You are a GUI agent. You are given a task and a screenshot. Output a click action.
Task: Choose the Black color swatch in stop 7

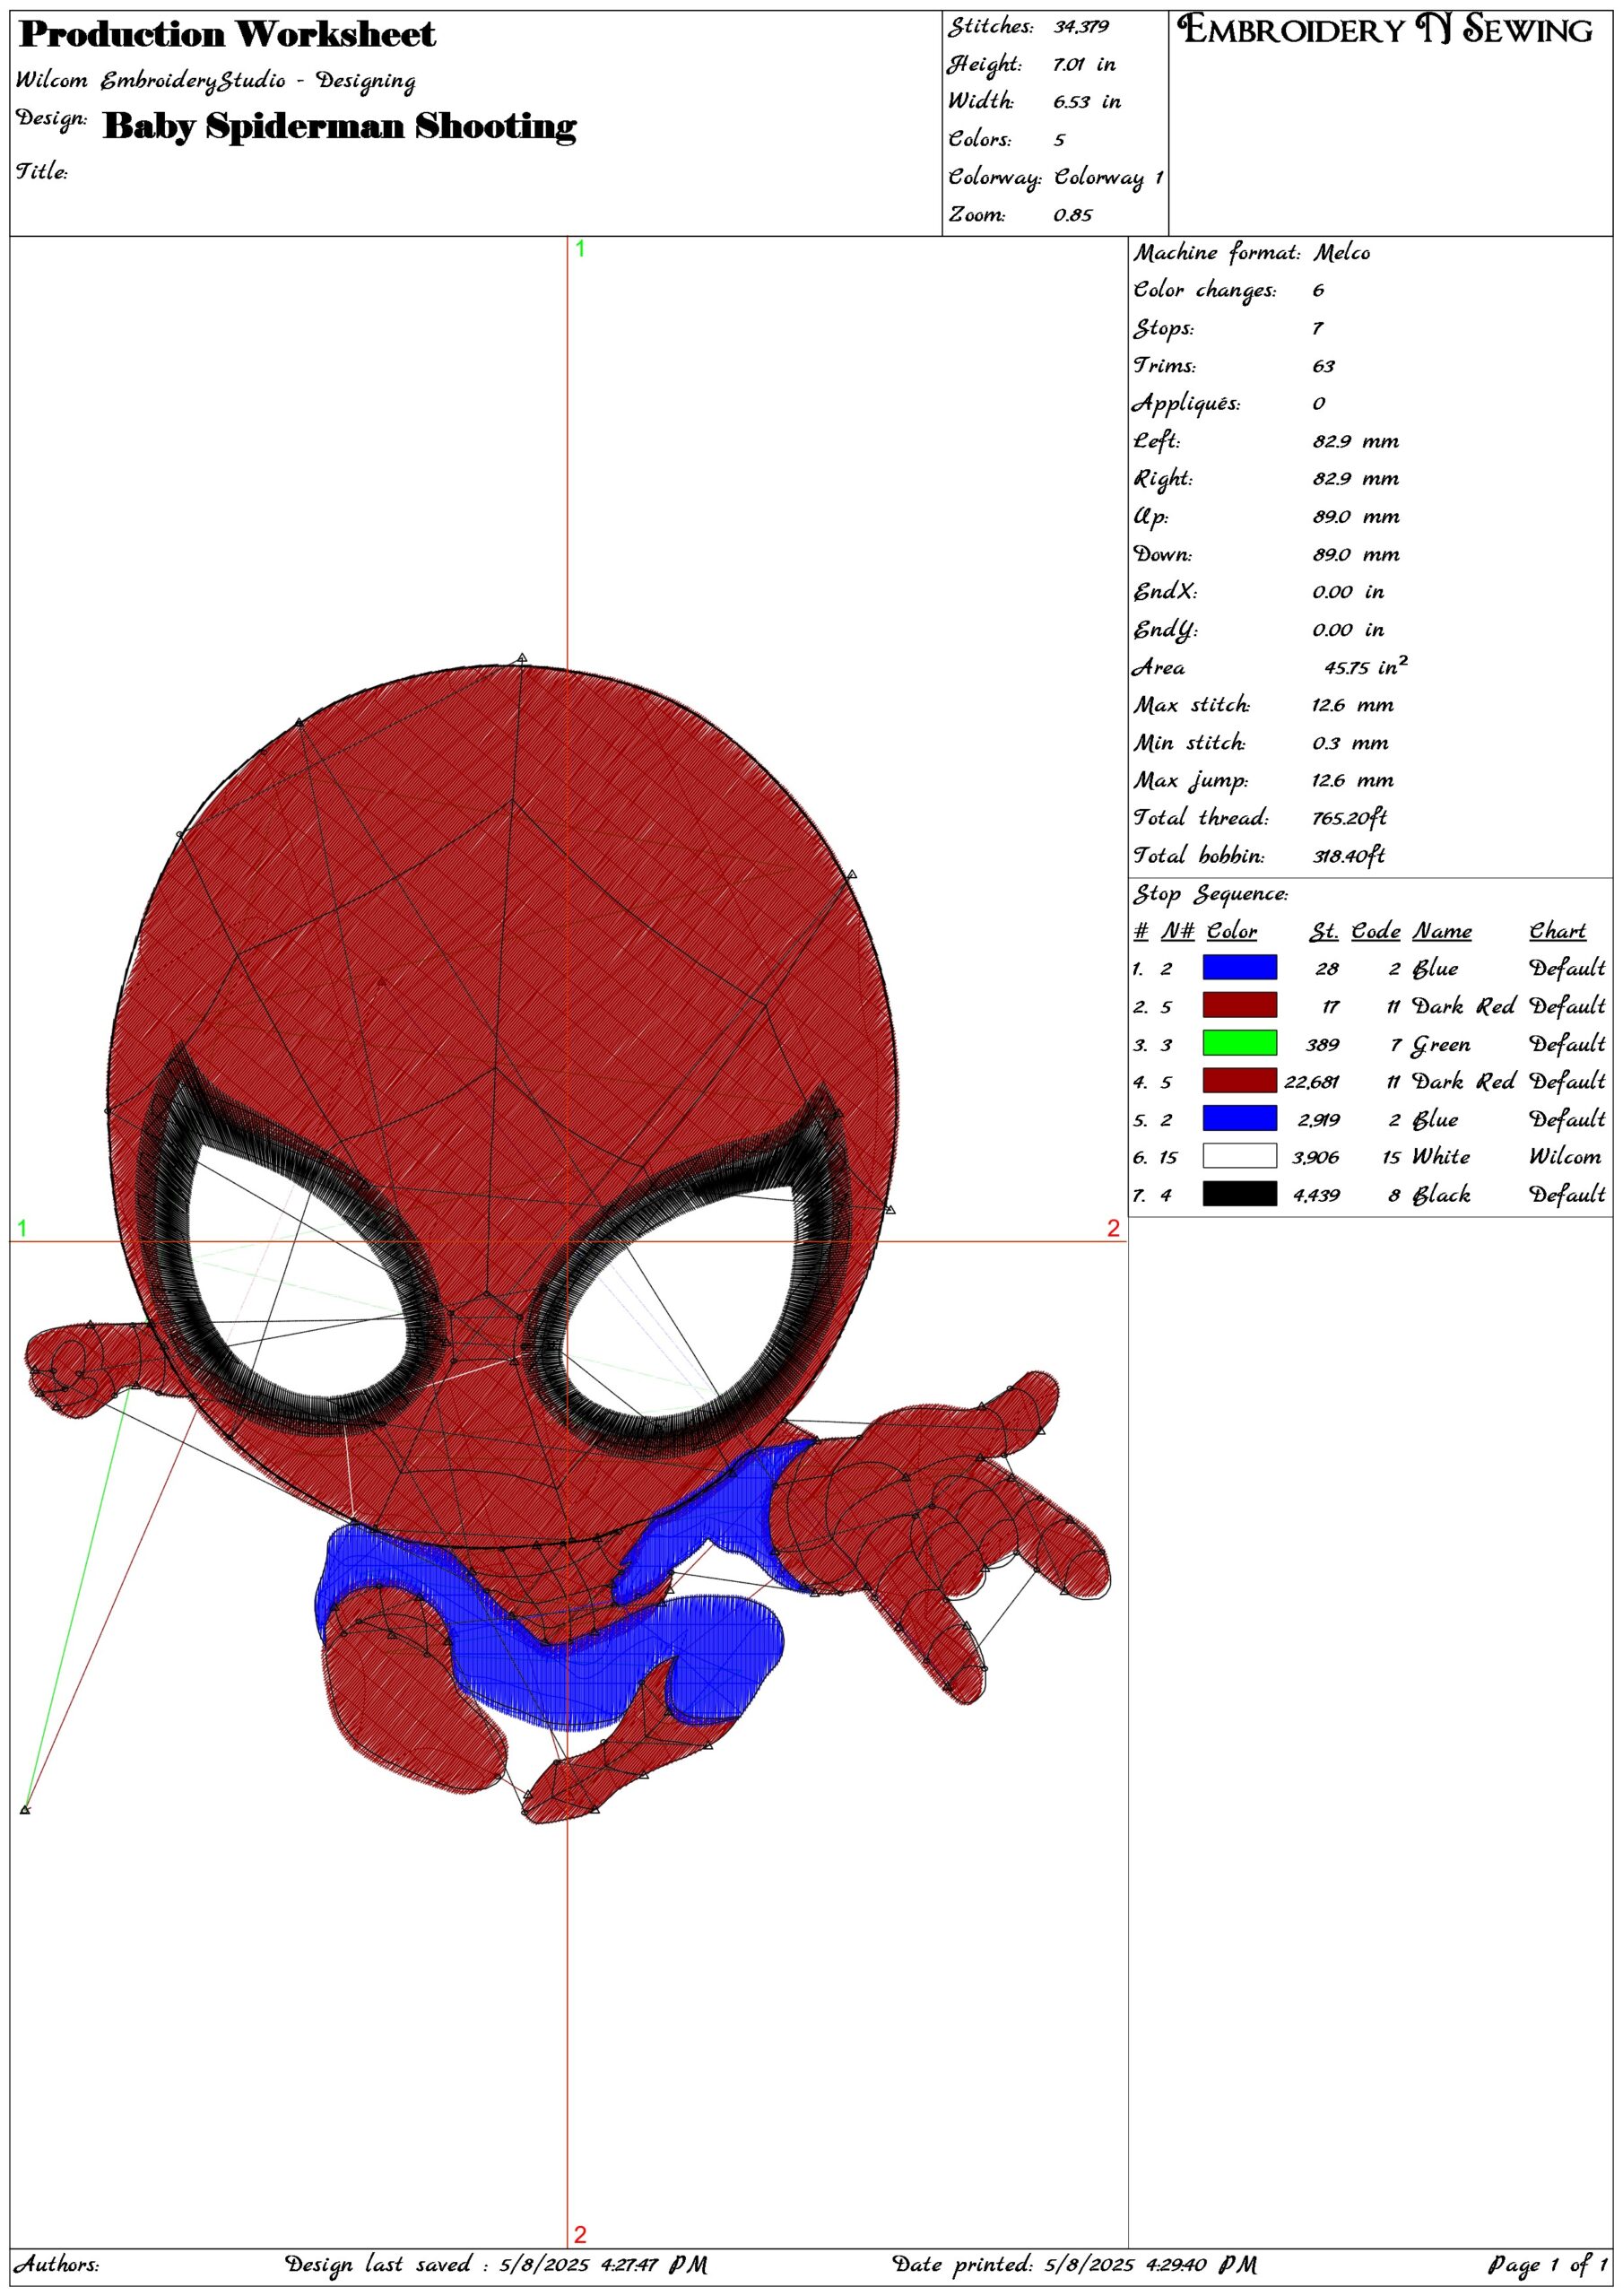[1239, 1194]
